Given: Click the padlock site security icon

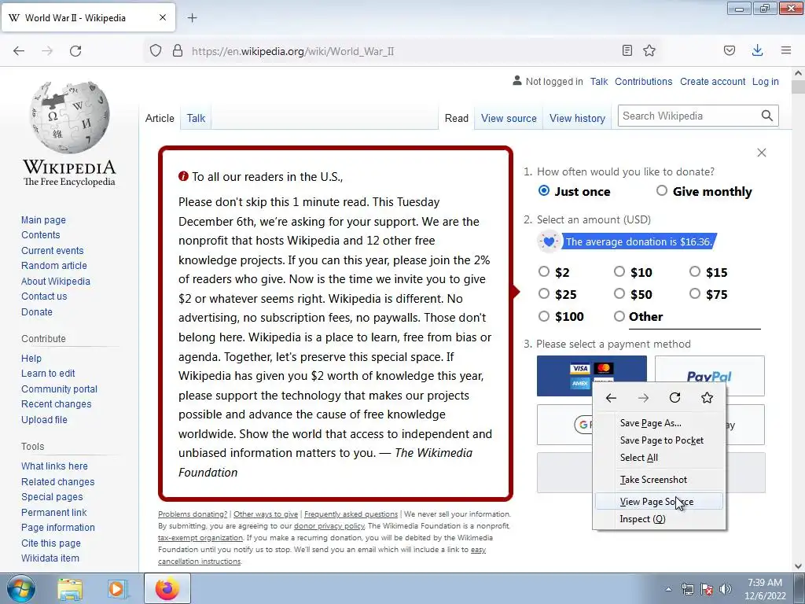Looking at the screenshot, I should coord(178,51).
